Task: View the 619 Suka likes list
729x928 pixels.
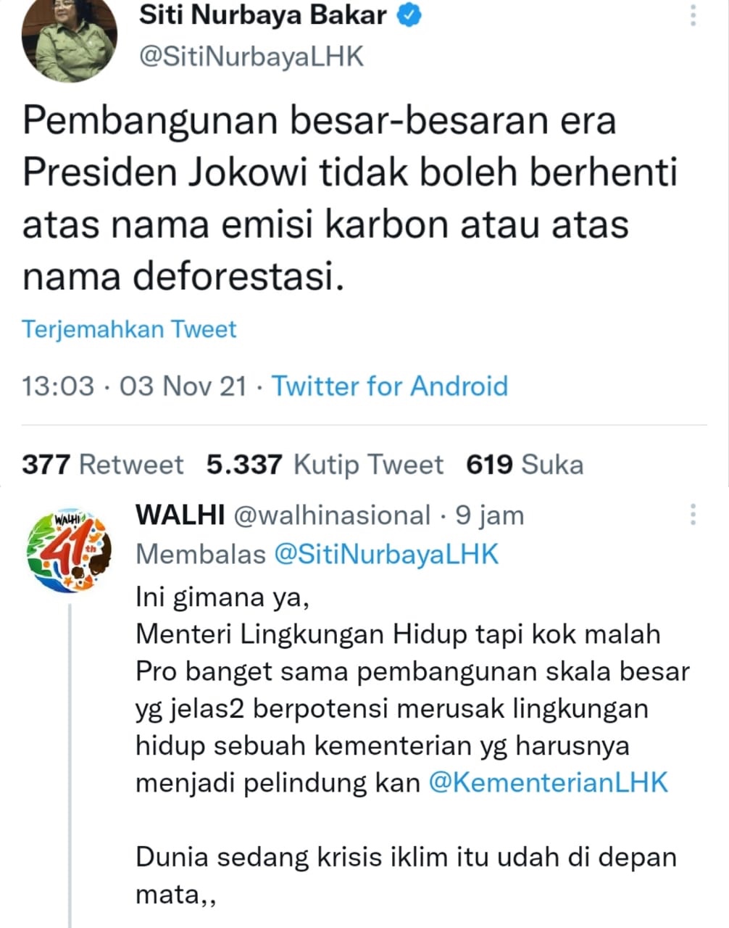Action: point(525,464)
